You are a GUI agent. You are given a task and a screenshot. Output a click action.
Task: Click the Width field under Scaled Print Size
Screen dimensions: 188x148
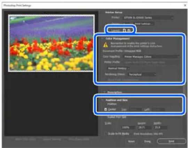(160, 128)
